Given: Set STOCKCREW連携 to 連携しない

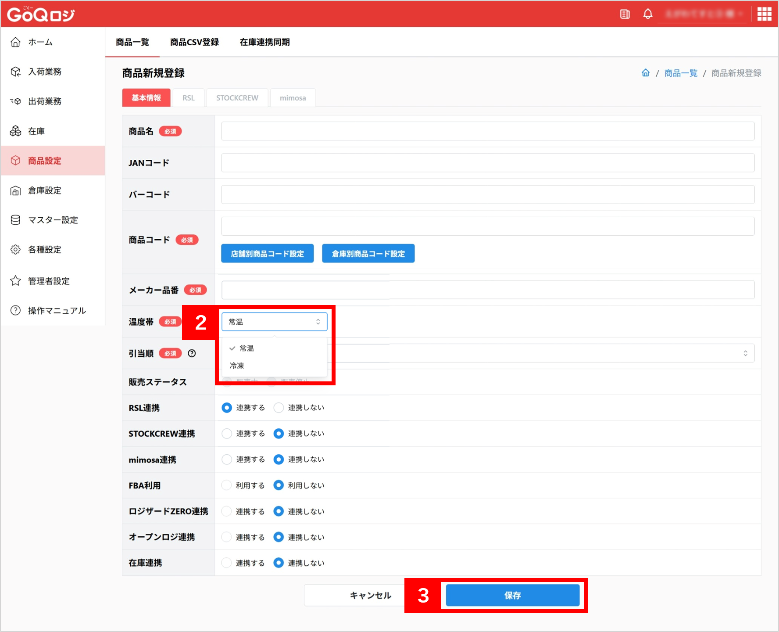Looking at the screenshot, I should (279, 434).
